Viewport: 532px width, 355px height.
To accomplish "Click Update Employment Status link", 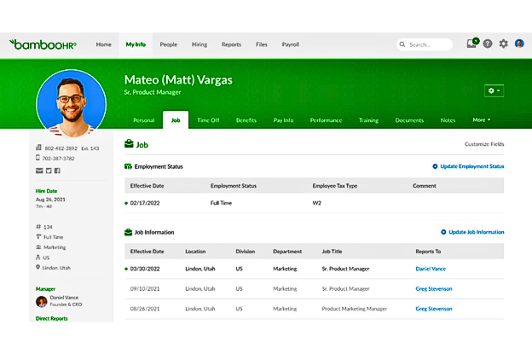I will click(472, 166).
